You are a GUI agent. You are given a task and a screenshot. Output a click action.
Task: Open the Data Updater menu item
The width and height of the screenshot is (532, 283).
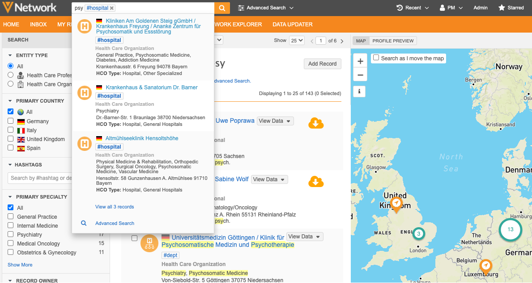click(292, 25)
